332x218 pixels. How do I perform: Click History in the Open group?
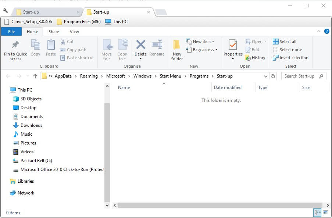click(x=255, y=58)
